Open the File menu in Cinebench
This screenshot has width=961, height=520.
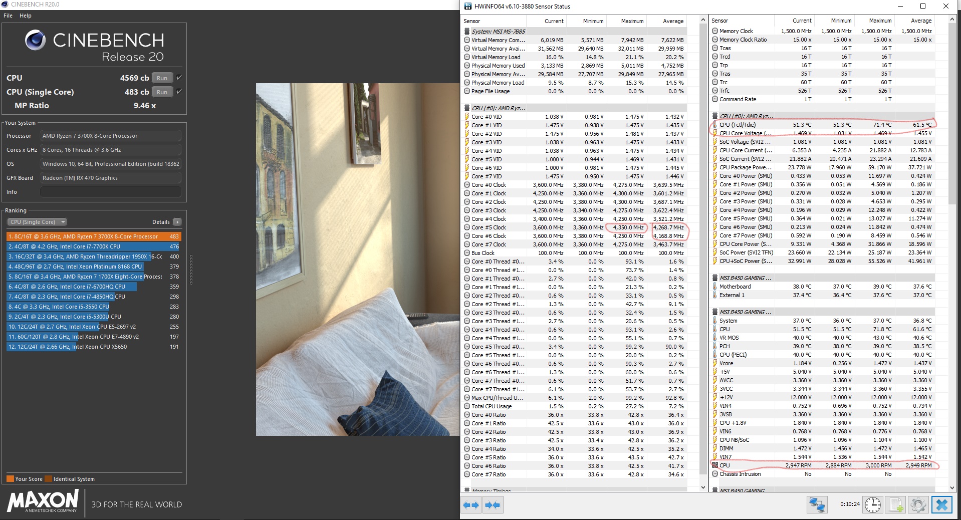point(8,16)
